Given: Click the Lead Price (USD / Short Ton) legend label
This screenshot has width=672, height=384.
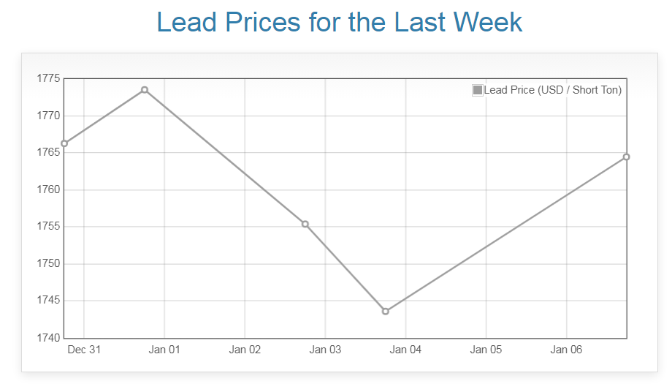Looking at the screenshot, I should pyautogui.click(x=552, y=90).
